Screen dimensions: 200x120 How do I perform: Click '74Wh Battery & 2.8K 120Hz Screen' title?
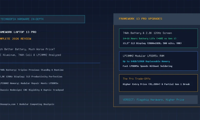point(147,33)
